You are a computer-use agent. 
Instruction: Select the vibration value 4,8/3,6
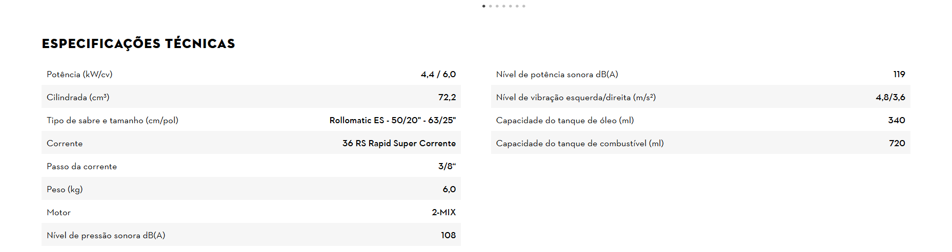click(890, 97)
